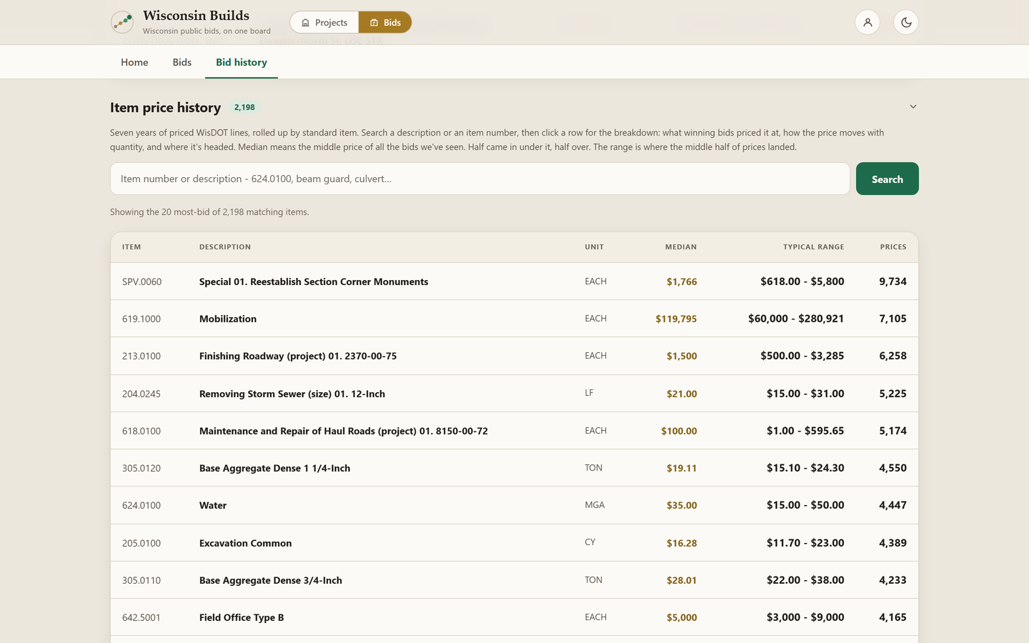This screenshot has width=1029, height=643.
Task: Click item number 204.0245
Action: click(141, 394)
